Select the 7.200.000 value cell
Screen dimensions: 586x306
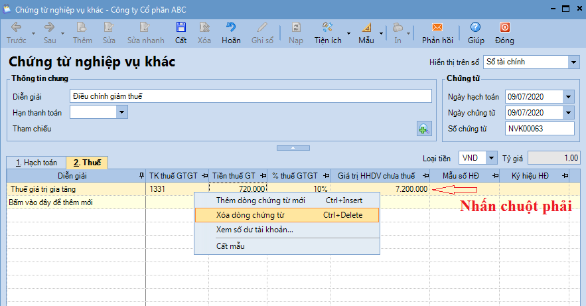(x=380, y=189)
